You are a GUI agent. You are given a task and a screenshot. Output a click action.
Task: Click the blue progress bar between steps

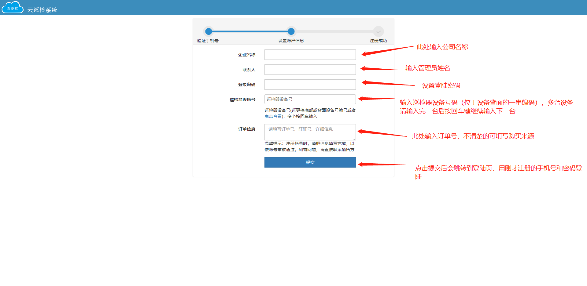250,31
